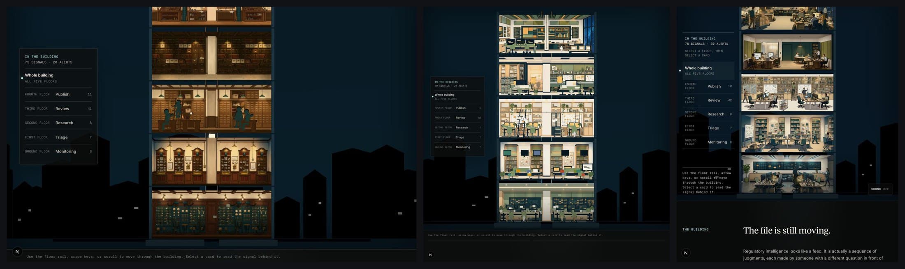Viewport: 905px width, 269px height.
Task: Click the floor with ladder in the middle building
Action: point(546,119)
